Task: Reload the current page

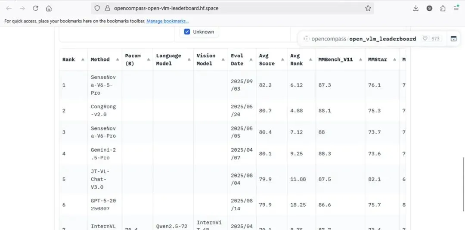Action: (36, 8)
